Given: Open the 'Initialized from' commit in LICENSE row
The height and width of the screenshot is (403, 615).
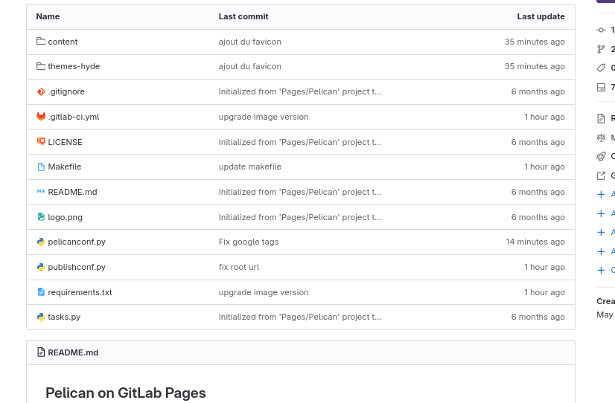Looking at the screenshot, I should tap(300, 142).
